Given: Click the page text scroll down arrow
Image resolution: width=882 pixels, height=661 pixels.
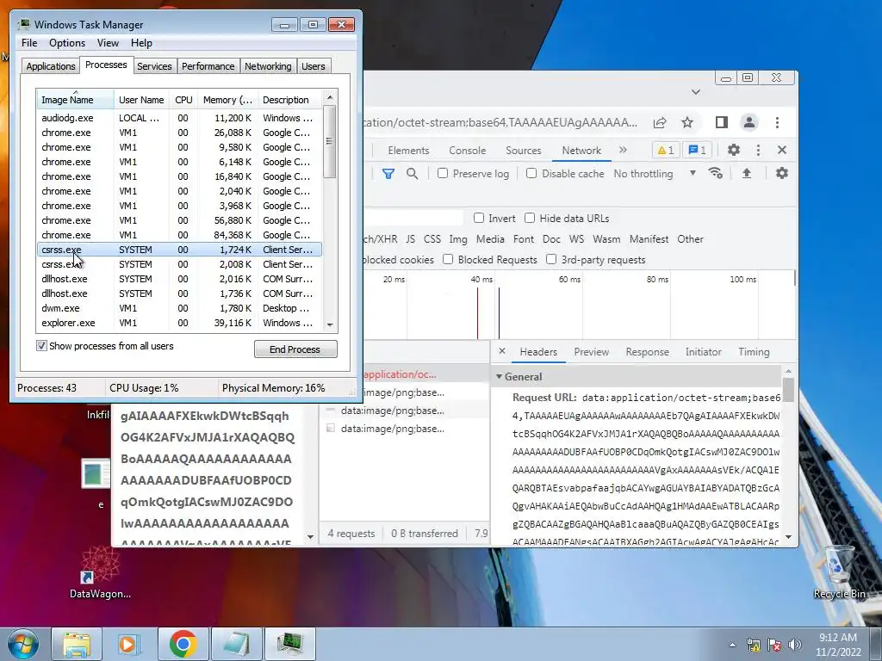Looking at the screenshot, I should pos(310,537).
